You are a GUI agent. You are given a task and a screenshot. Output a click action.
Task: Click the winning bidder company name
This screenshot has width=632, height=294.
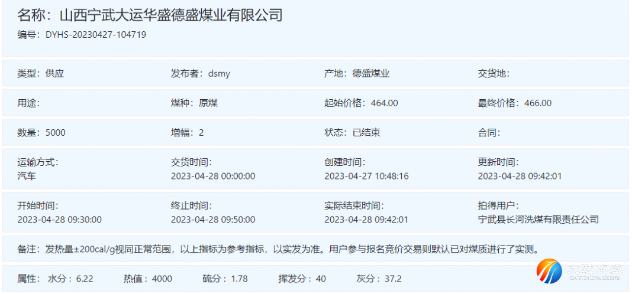538,220
